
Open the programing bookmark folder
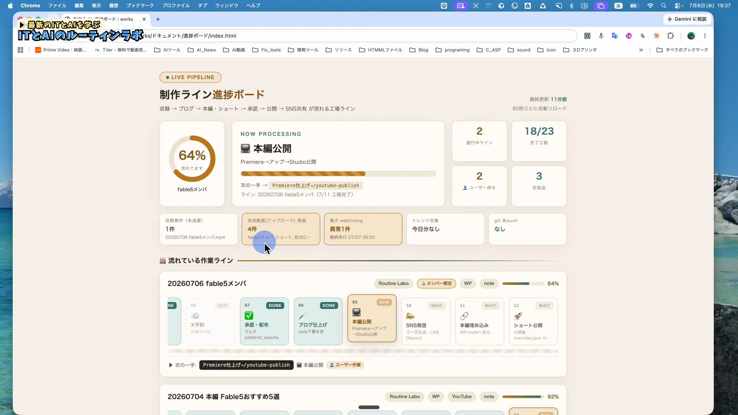(x=452, y=50)
